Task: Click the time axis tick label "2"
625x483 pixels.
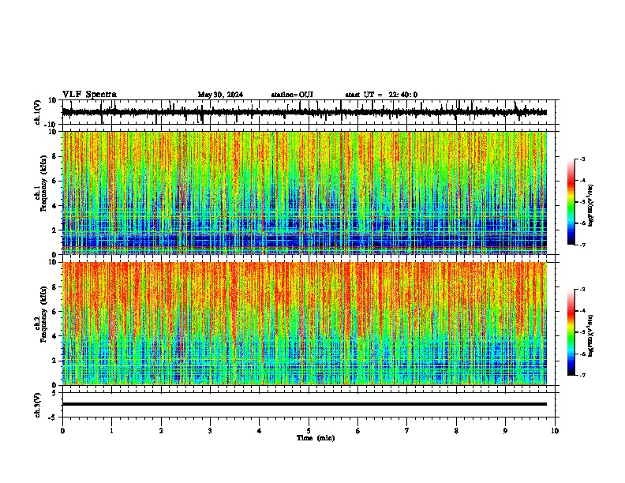Action: (x=161, y=431)
